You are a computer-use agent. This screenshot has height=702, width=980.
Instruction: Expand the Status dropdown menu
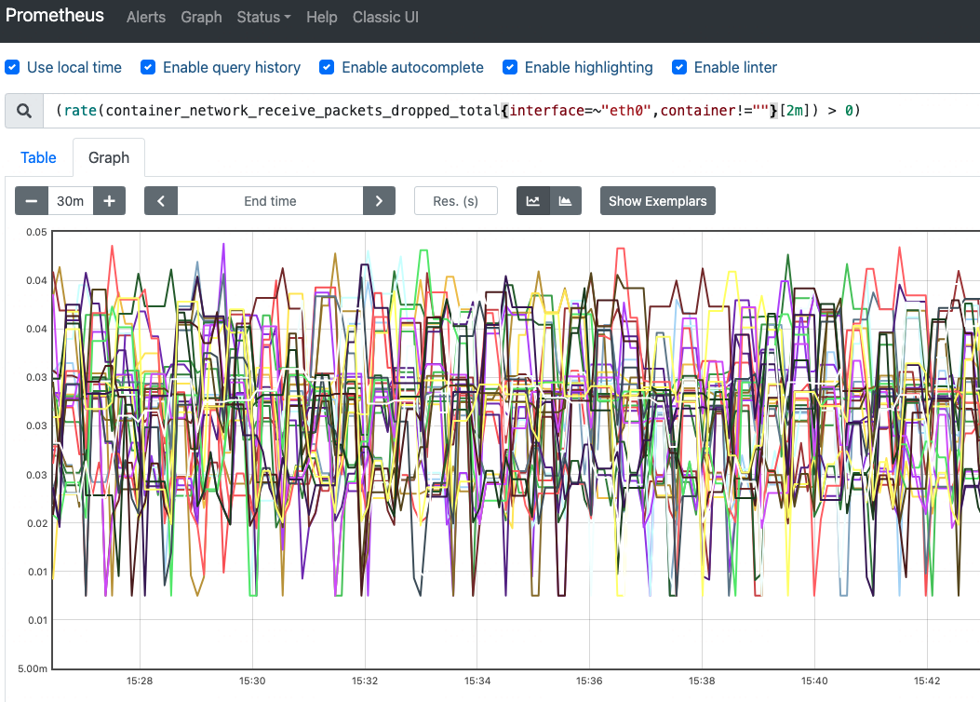pos(263,17)
